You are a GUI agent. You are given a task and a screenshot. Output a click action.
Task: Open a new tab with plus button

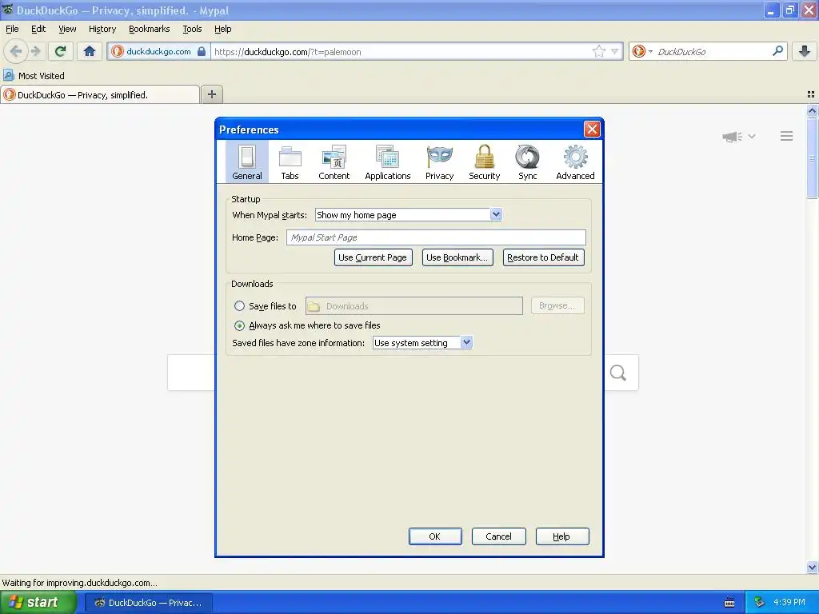pos(211,94)
